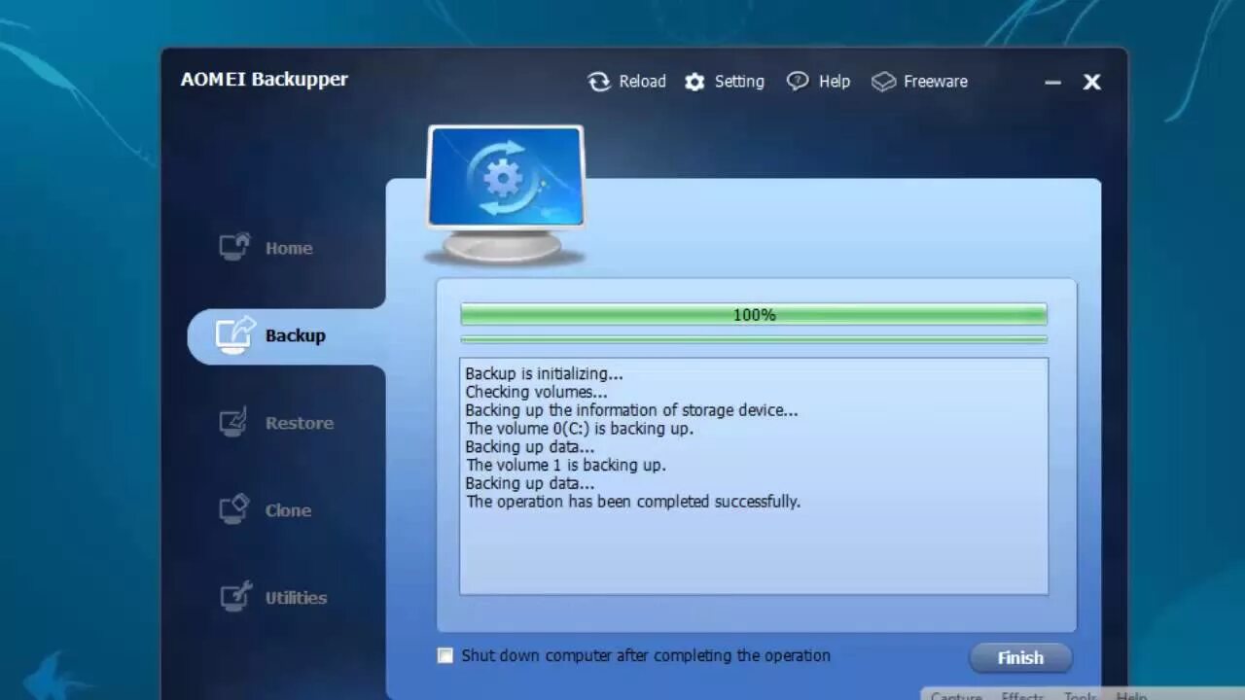This screenshot has height=700, width=1245.
Task: Click the backup monitor illustration
Action: 506,194
